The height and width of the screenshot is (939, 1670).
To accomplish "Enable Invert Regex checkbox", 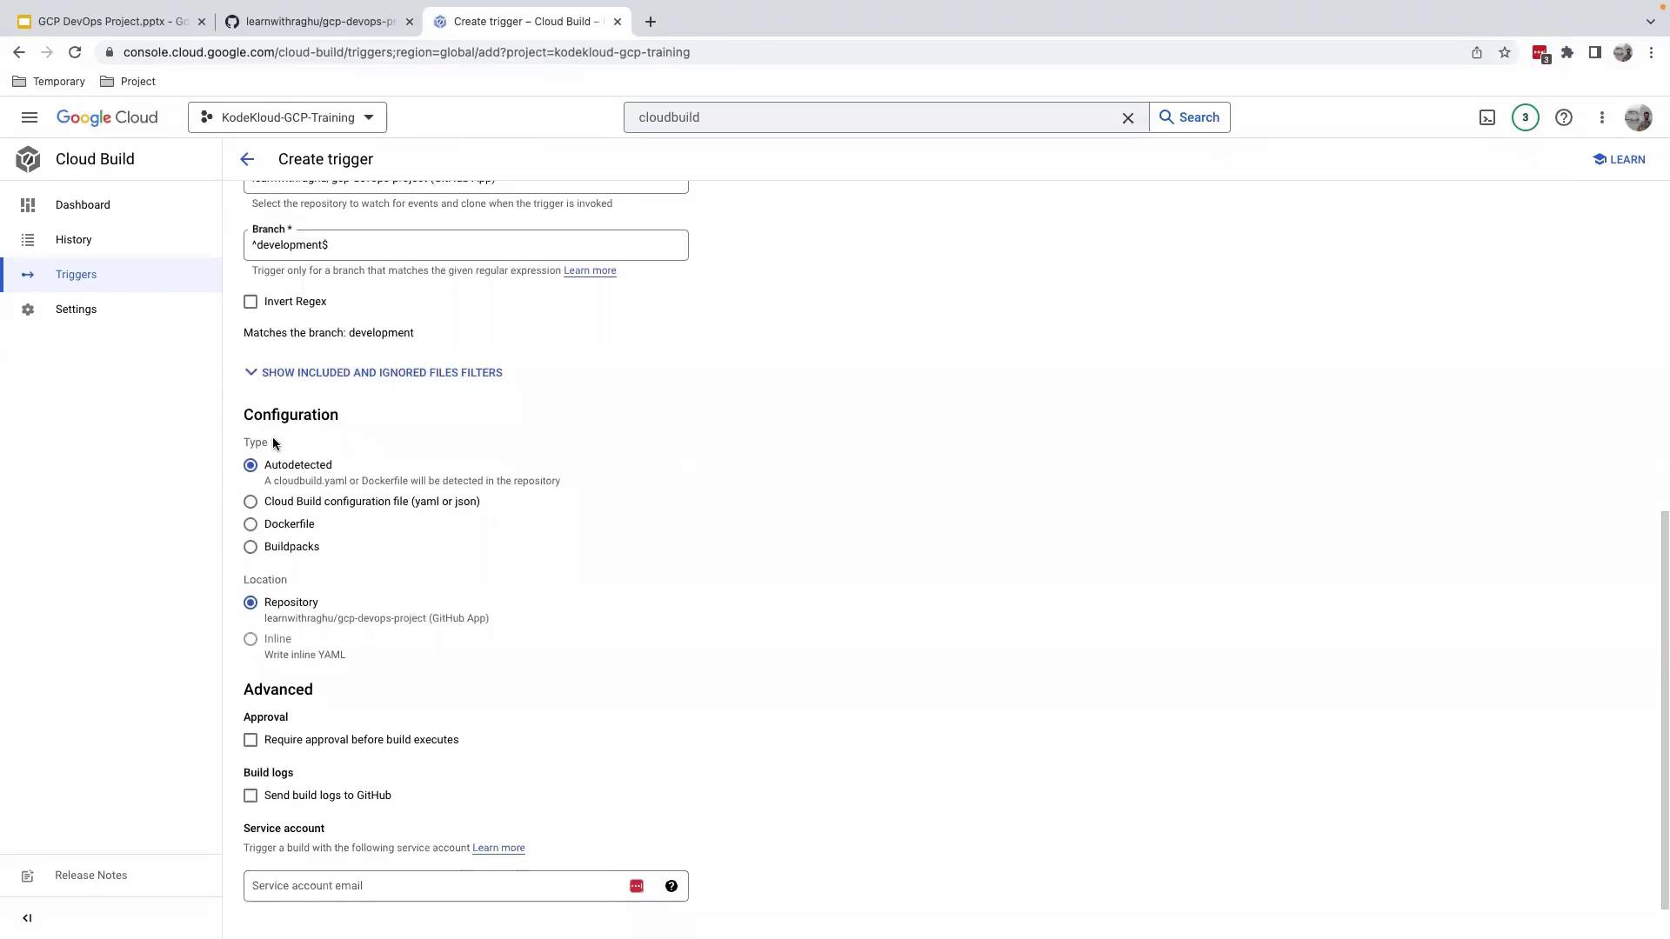I will coord(250,302).
